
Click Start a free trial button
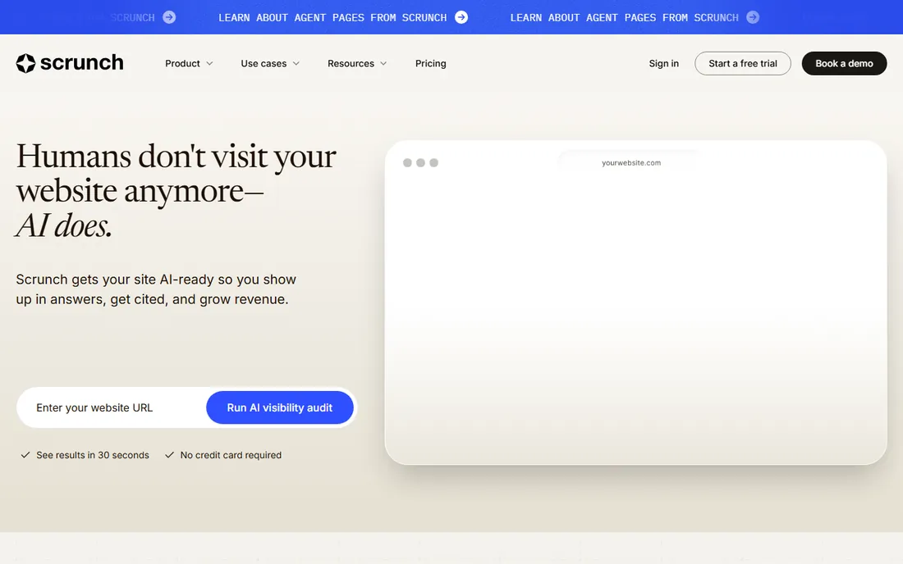[x=743, y=63]
